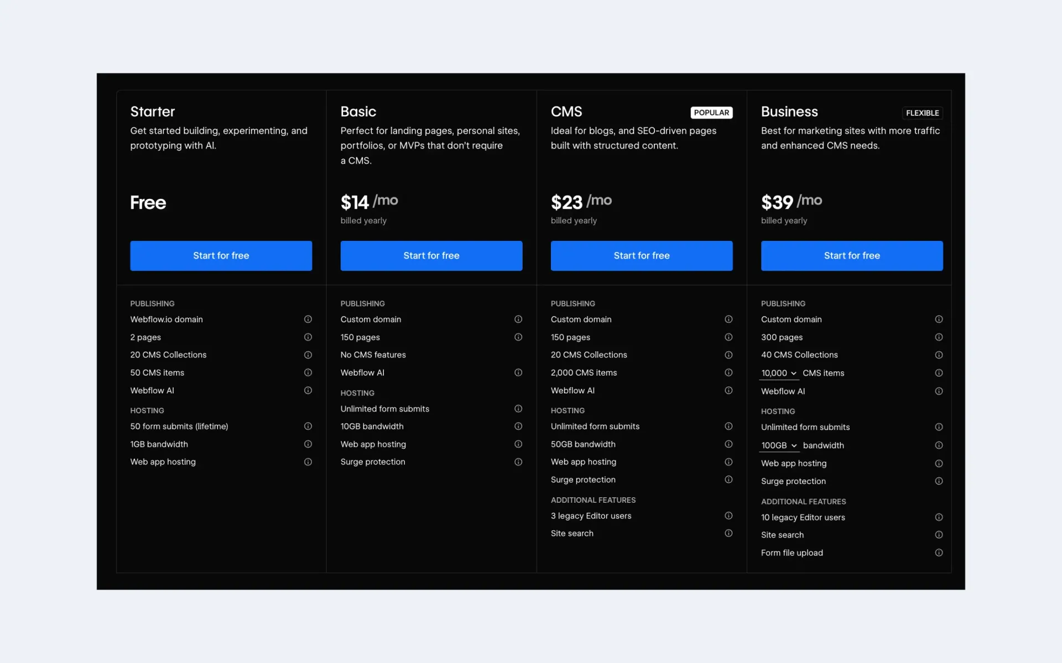
Task: Click info icon for CMS 2,000 CMS items
Action: 728,373
